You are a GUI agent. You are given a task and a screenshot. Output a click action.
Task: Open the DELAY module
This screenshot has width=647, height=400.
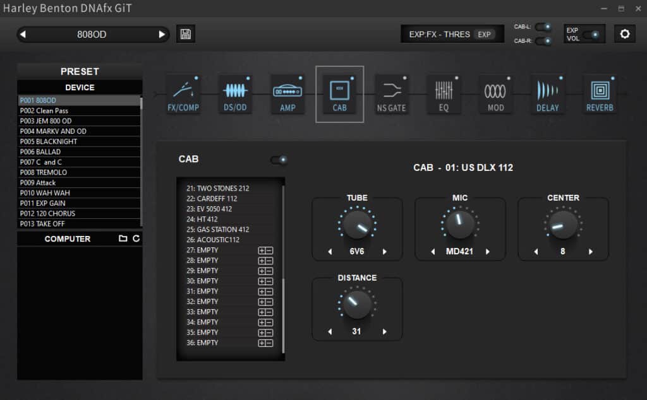(548, 95)
